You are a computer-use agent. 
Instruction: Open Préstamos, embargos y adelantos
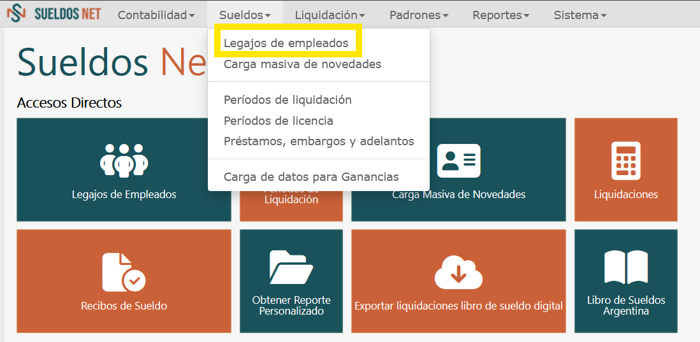tap(319, 141)
